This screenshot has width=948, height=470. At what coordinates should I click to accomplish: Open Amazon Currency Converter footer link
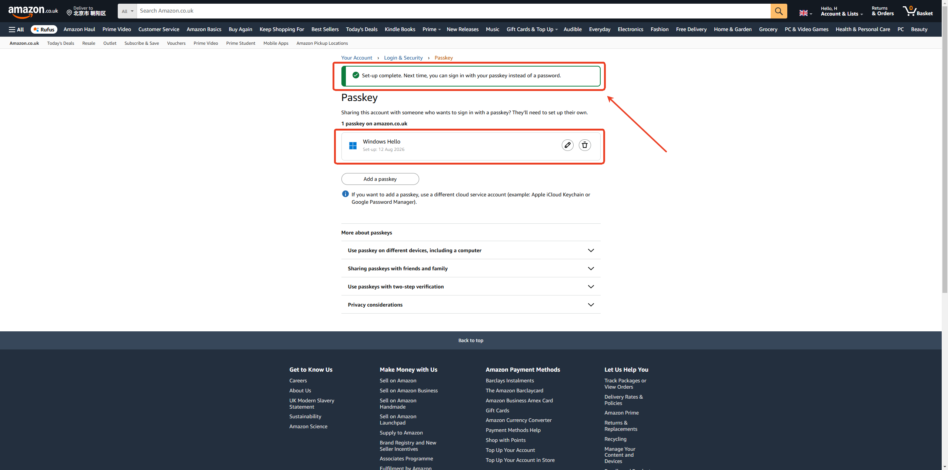[x=518, y=420]
